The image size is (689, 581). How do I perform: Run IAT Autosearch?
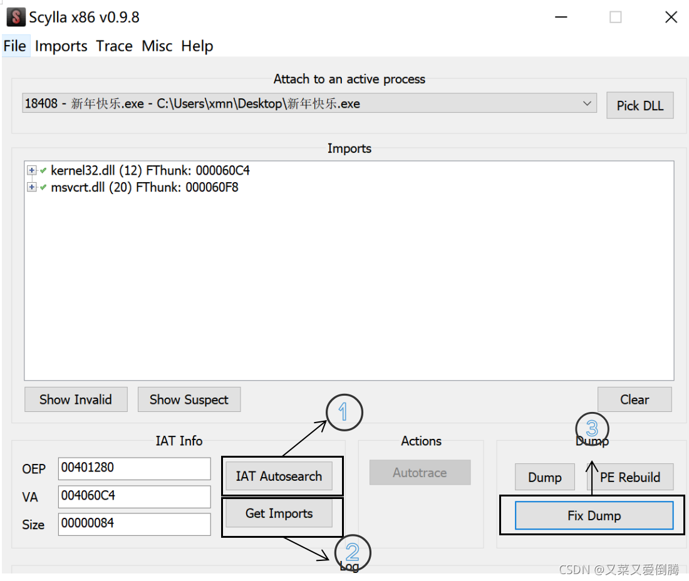[279, 476]
